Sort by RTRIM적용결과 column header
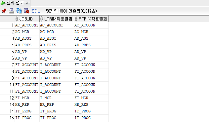Screen dimensions: 209x122 click(x=91, y=19)
